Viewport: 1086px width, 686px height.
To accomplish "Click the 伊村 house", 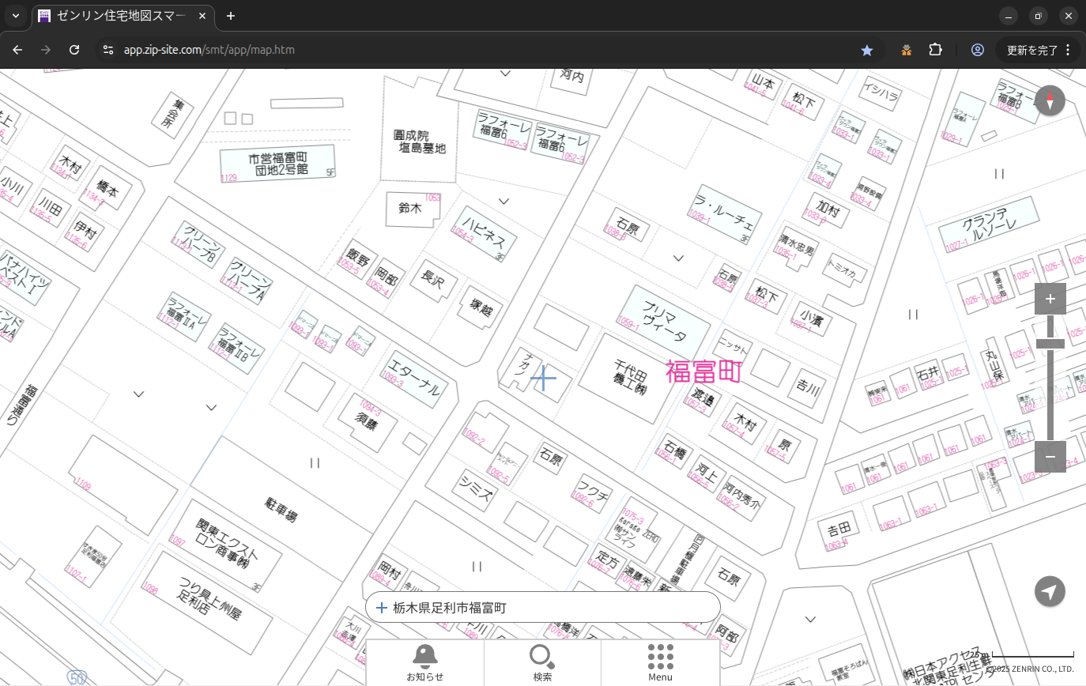I will [85, 232].
